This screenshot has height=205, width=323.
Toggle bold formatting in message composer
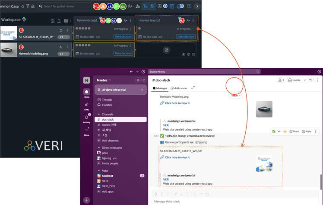tap(156, 194)
